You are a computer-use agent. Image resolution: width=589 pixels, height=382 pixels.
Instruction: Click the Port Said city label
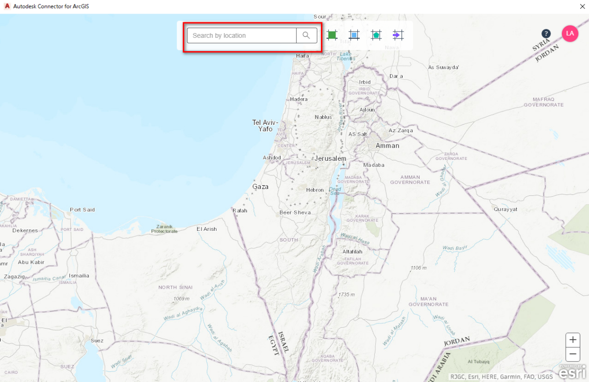pyautogui.click(x=83, y=210)
